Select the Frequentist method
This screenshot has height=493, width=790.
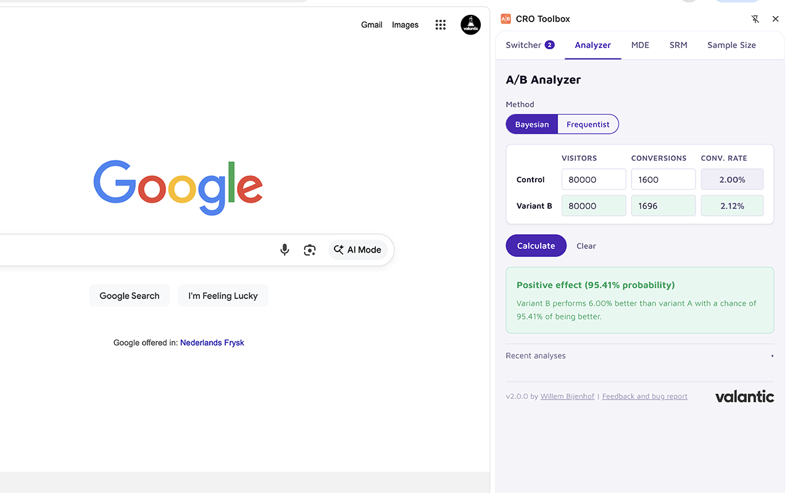point(588,124)
